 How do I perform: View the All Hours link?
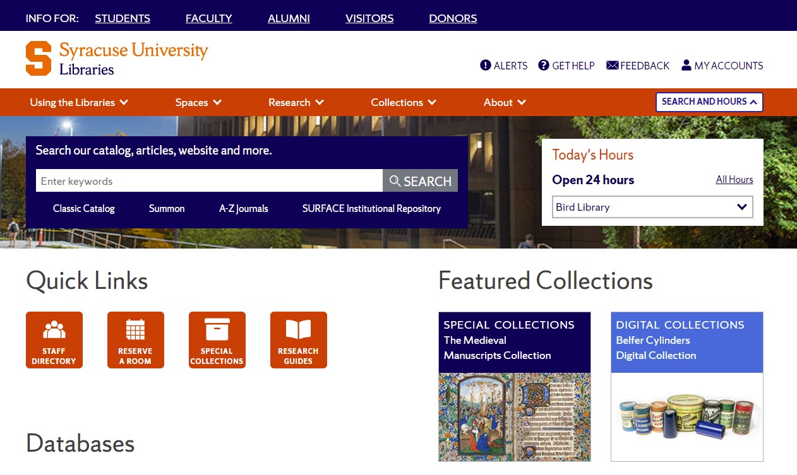734,180
